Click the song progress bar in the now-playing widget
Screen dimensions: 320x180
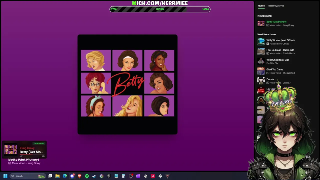32,154
